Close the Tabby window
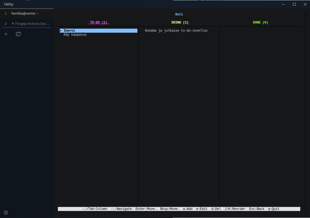Screen dimensions: 310x218 coord(305,4)
